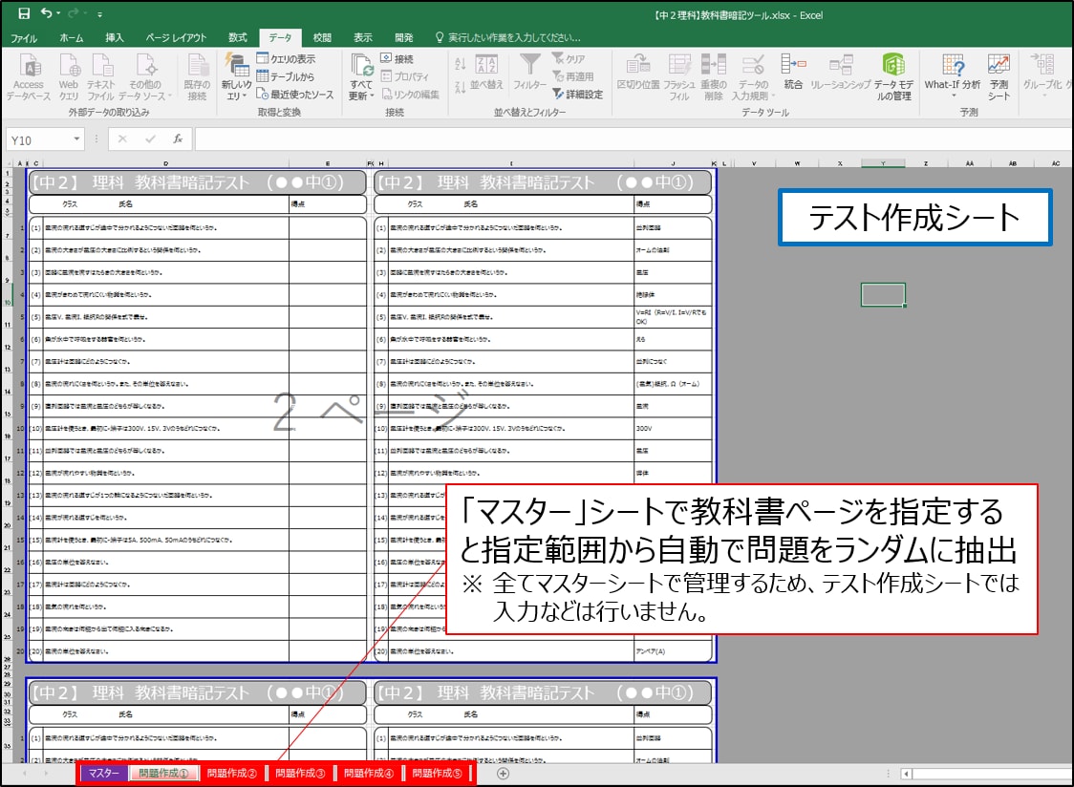Click the 既存の接続 icon
The height and width of the screenshot is (787, 1074).
click(197, 76)
